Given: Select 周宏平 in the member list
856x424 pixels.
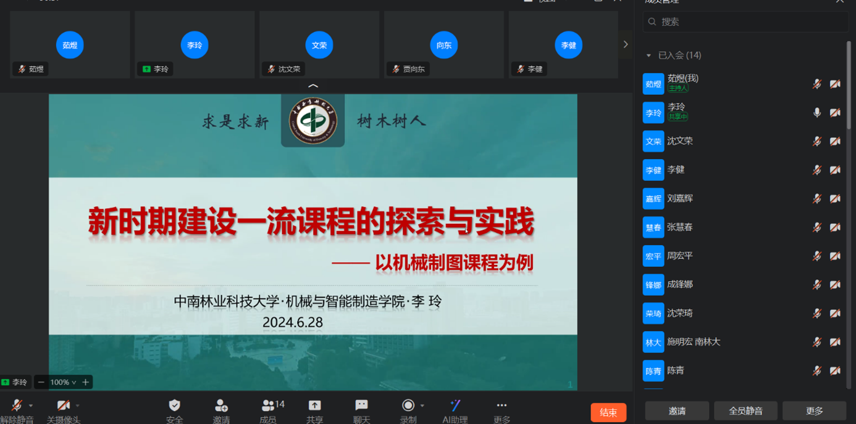Looking at the screenshot, I should 679,256.
